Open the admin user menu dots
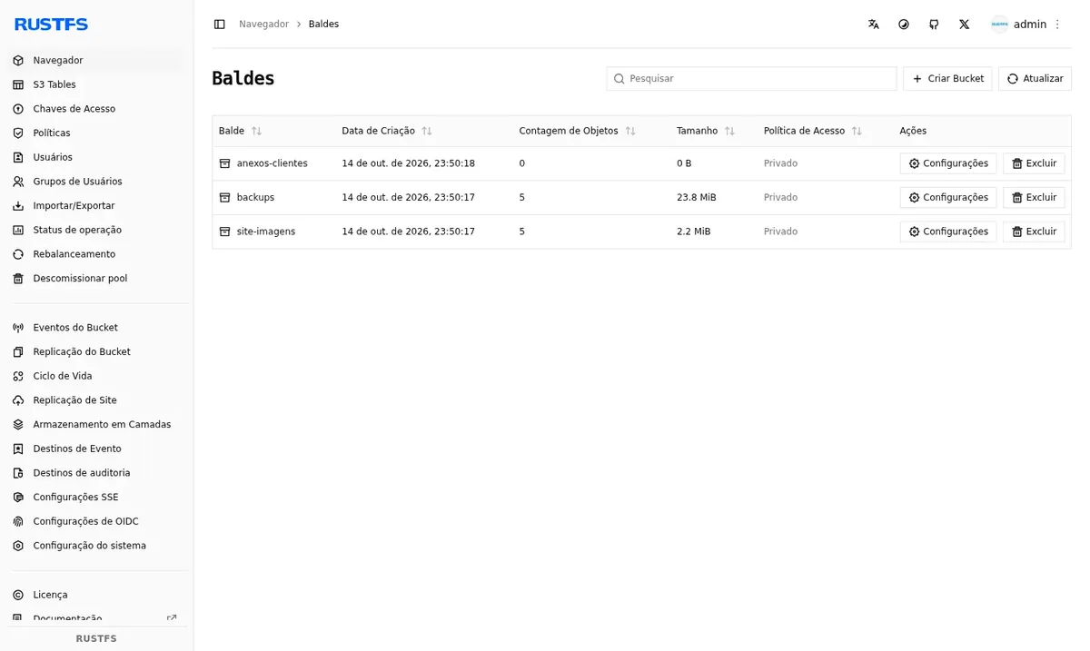This screenshot has height=651, width=1090. point(1057,25)
